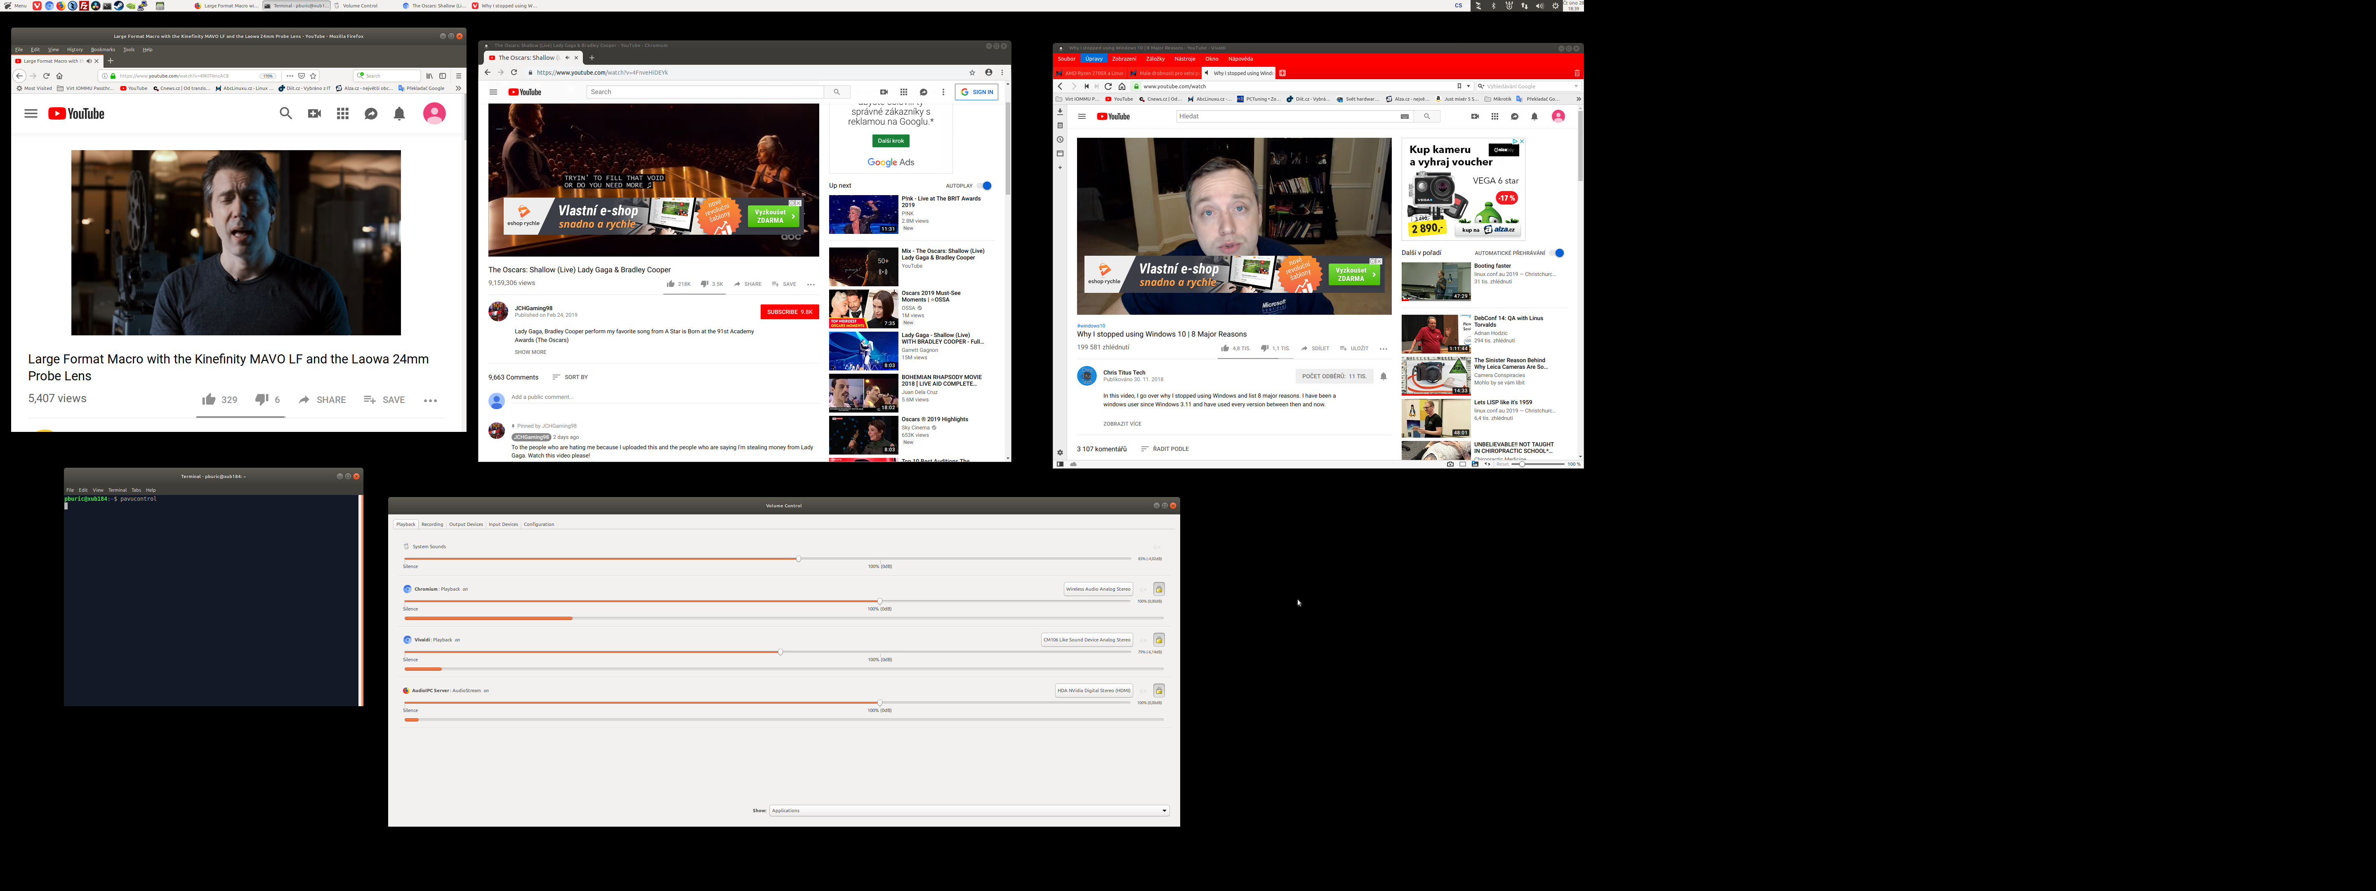Open YouTube notifications bell in Firefox

coord(399,113)
